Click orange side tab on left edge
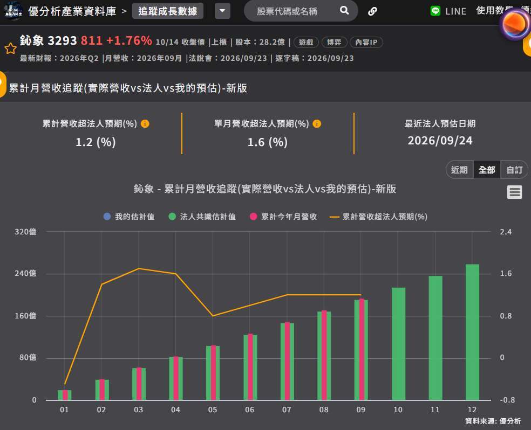The height and width of the screenshot is (430, 531). pos(3,84)
